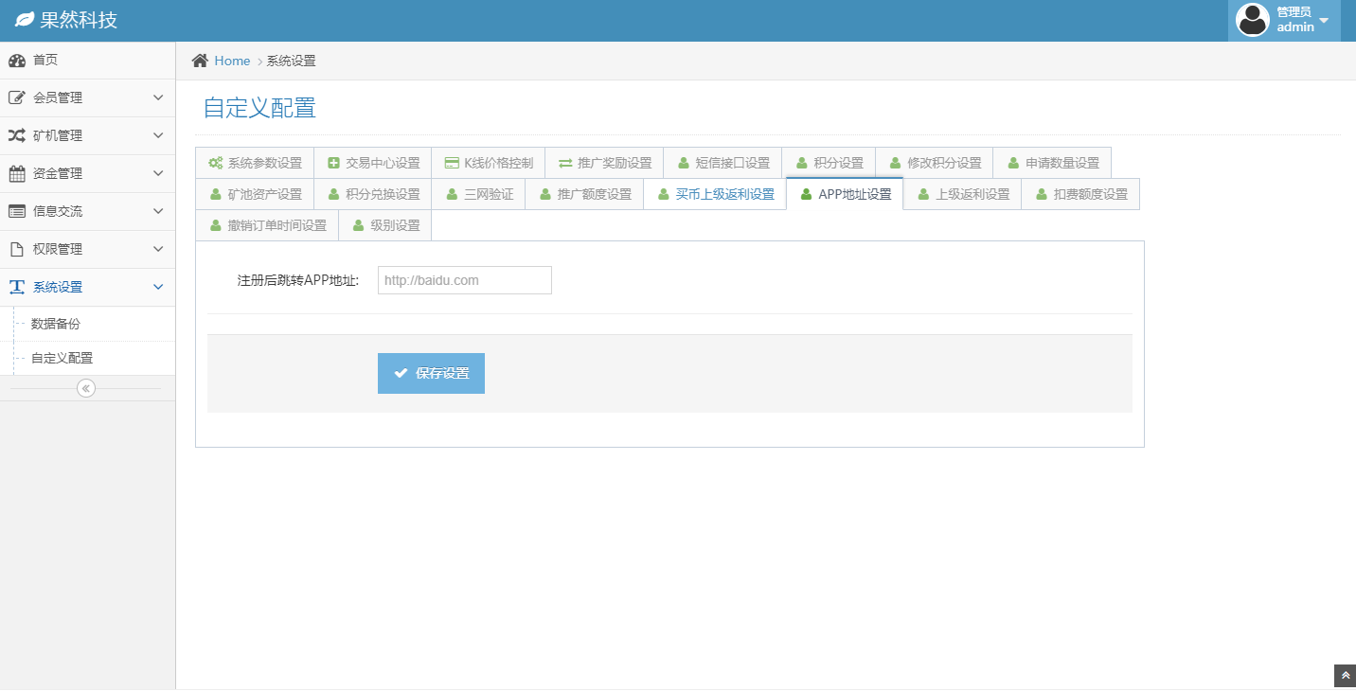Open the 积分兑换设置 tab
1356x691 pixels.
[x=373, y=194]
